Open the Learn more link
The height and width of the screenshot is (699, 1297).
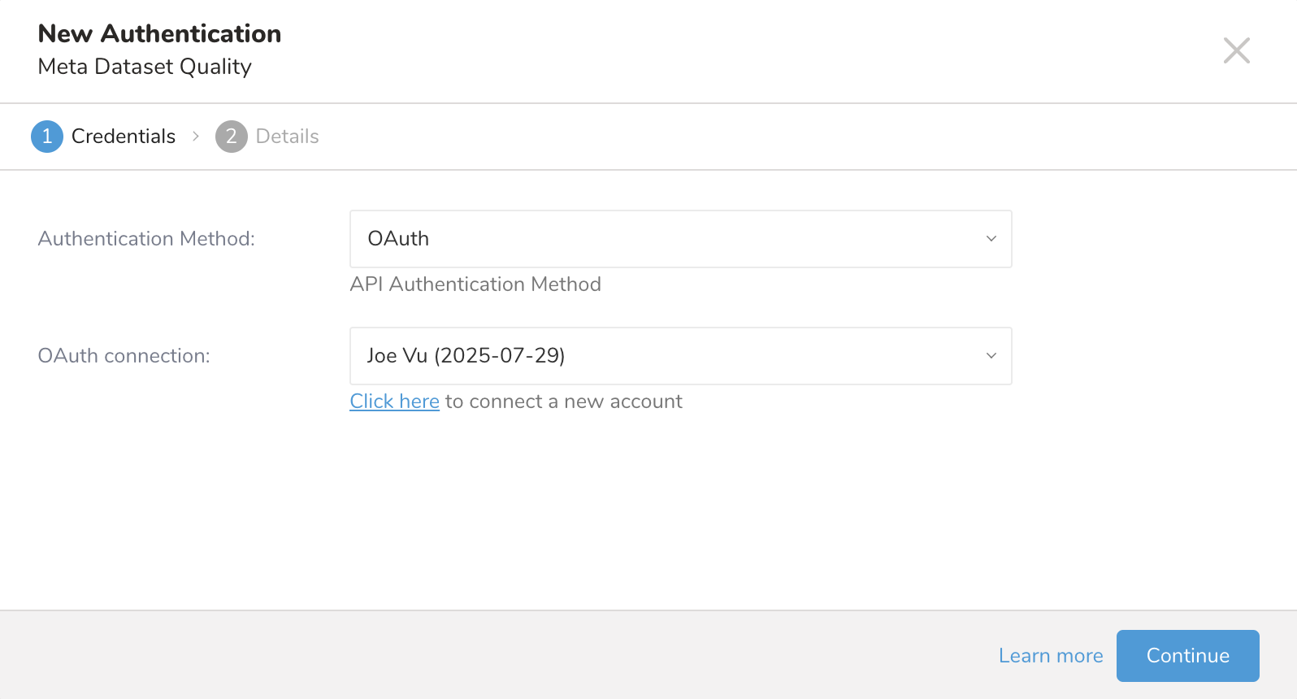pyautogui.click(x=1050, y=656)
